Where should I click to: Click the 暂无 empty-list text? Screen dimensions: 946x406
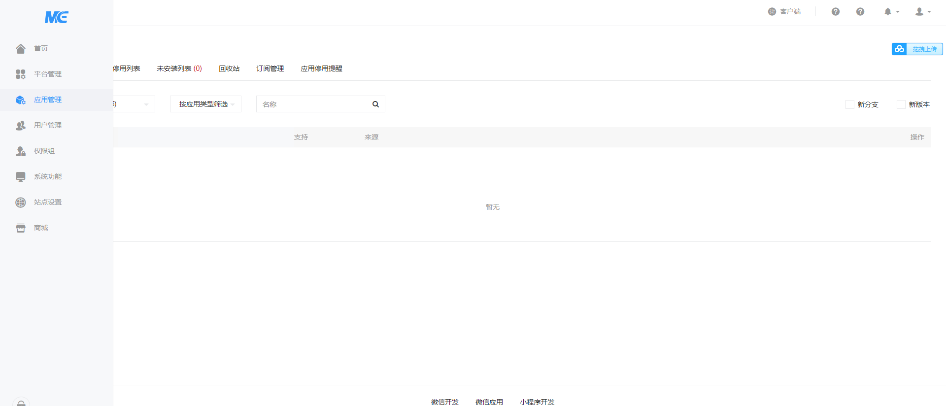coord(492,207)
